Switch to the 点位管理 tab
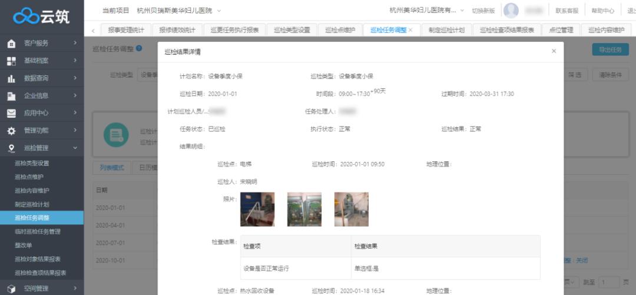Image resolution: width=636 pixels, height=295 pixels. (x=561, y=30)
